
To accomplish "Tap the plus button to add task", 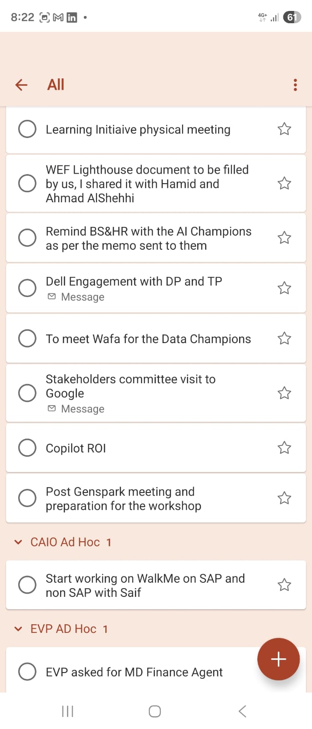I will tap(278, 659).
